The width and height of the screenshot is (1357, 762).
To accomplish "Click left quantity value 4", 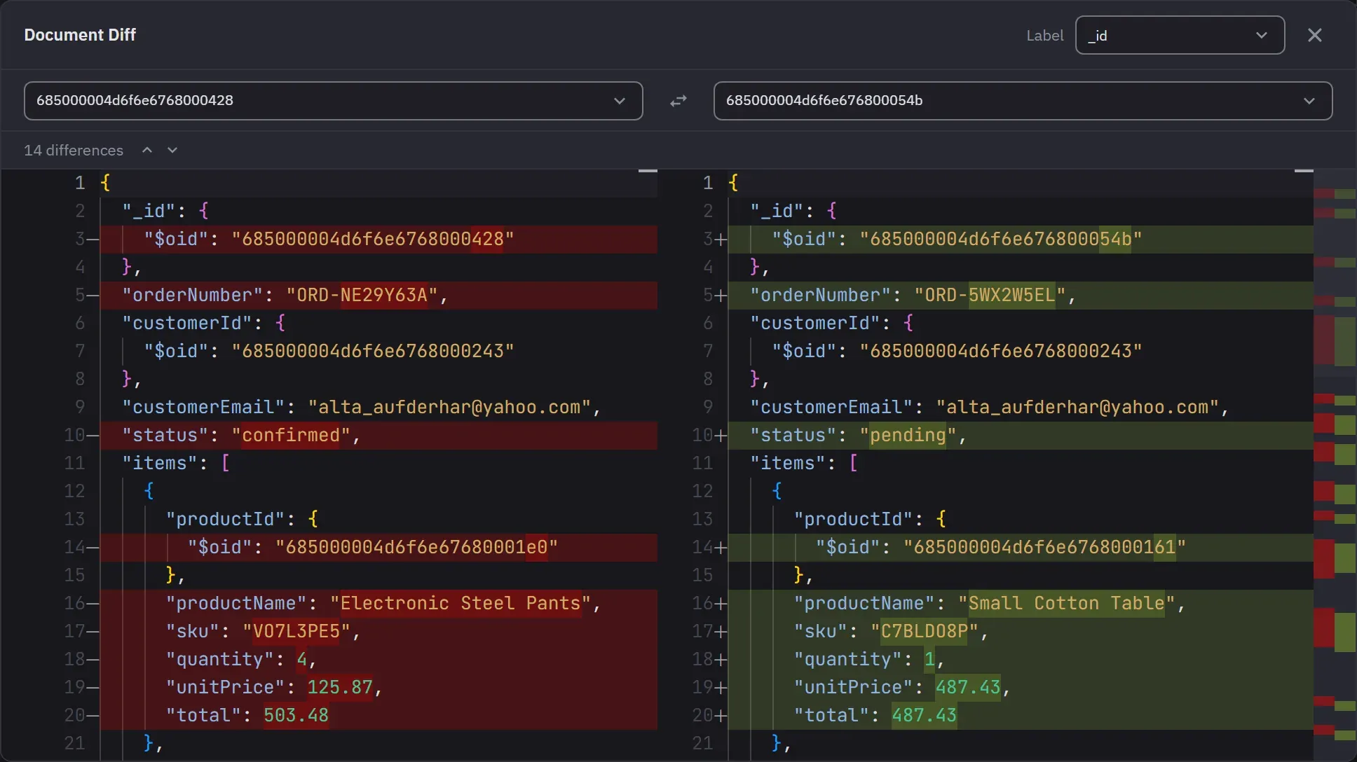I will (302, 659).
